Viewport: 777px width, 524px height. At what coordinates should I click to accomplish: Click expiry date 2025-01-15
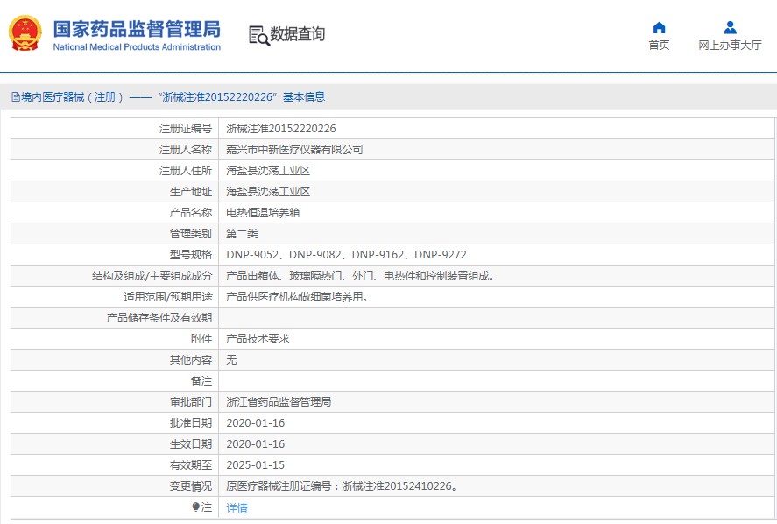click(255, 465)
